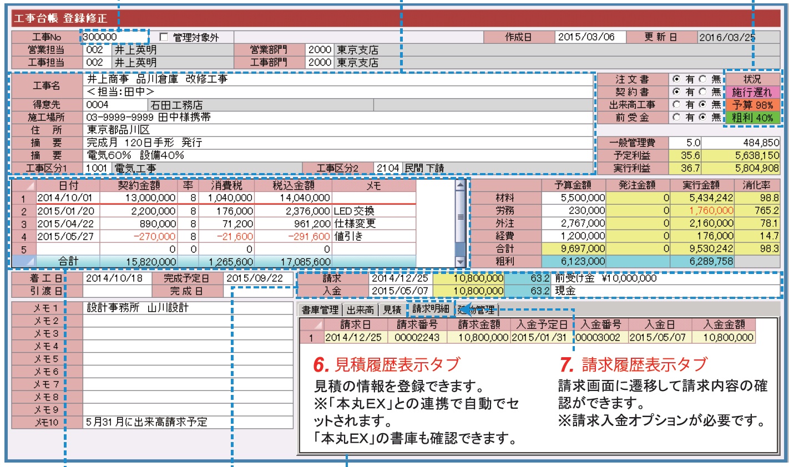Screen dimensions: 789x467
Task: Click the contract table scrollbar up arrow
Action: (x=460, y=185)
